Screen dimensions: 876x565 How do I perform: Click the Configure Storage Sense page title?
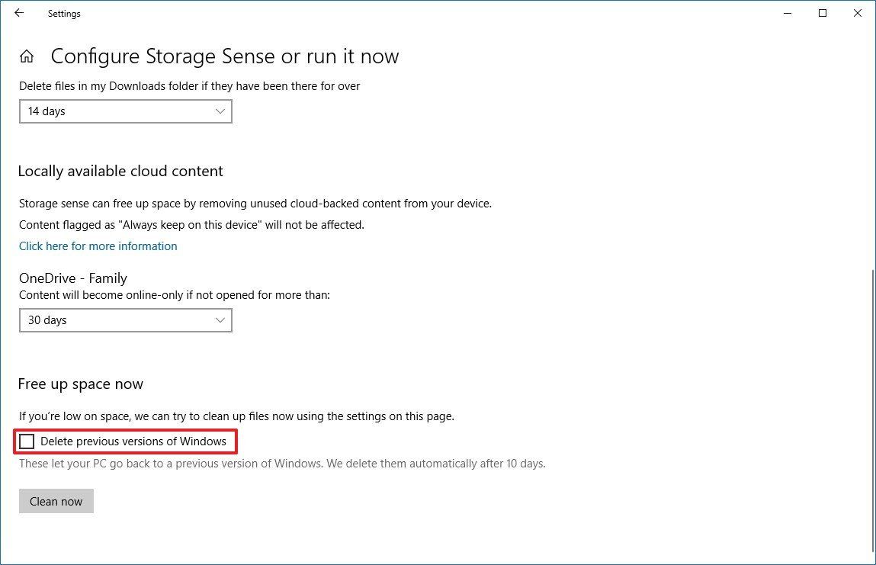click(224, 56)
